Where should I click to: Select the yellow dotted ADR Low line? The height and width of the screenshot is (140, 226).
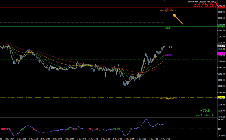coord(108,97)
